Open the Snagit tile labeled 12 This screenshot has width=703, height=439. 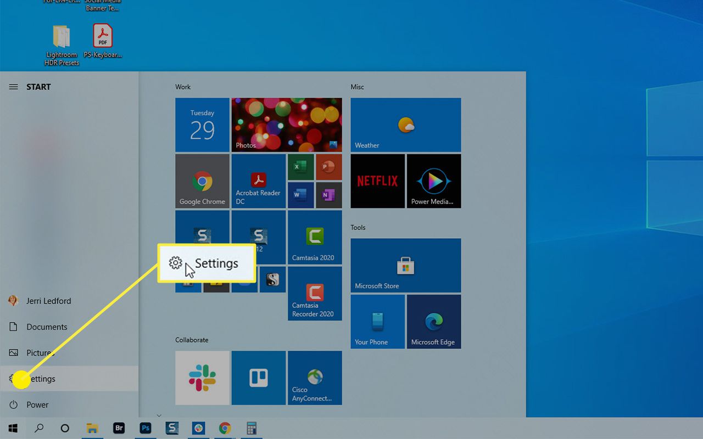click(259, 237)
